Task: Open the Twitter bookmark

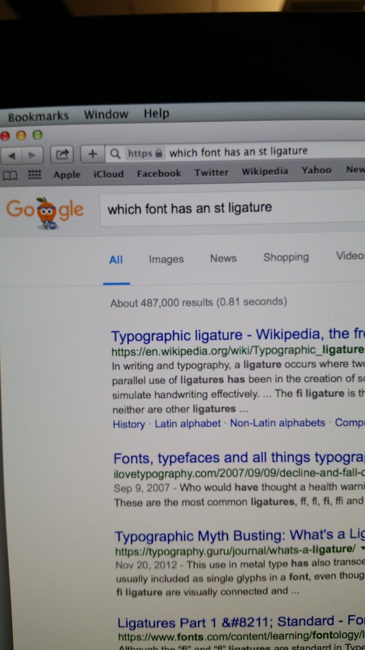Action: click(211, 173)
